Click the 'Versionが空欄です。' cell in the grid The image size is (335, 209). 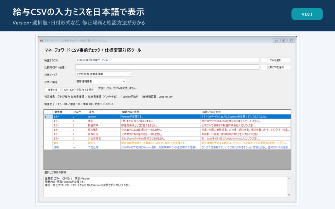click(160, 117)
